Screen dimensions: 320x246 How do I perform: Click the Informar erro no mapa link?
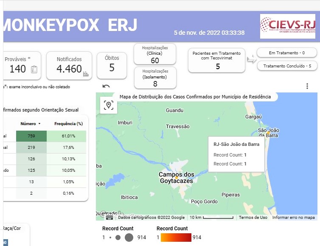click(x=293, y=218)
